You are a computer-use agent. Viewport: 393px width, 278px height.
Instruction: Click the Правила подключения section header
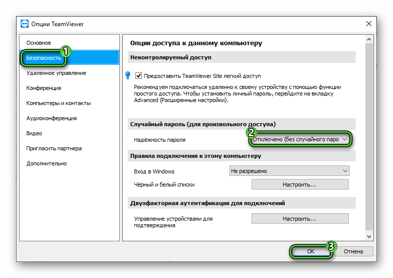tap(242, 156)
